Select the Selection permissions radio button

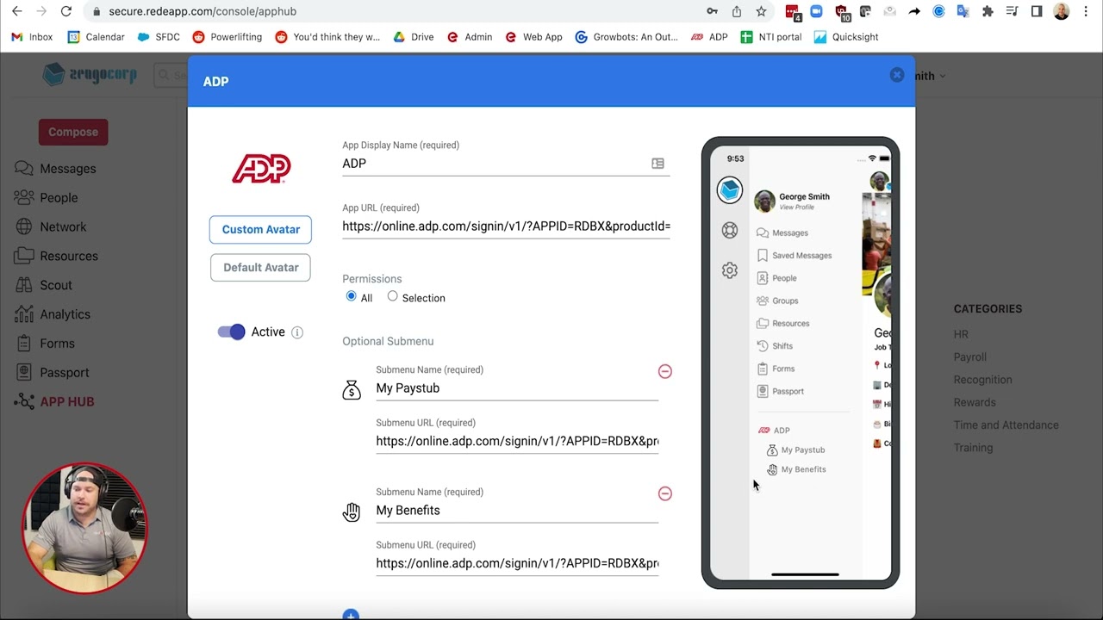(x=393, y=296)
